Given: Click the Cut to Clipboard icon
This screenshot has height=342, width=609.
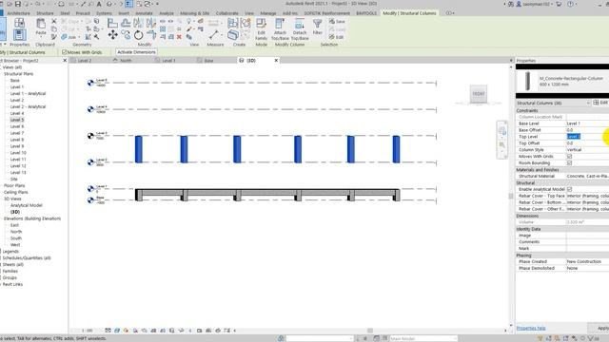Looking at the screenshot, I should point(54,21).
